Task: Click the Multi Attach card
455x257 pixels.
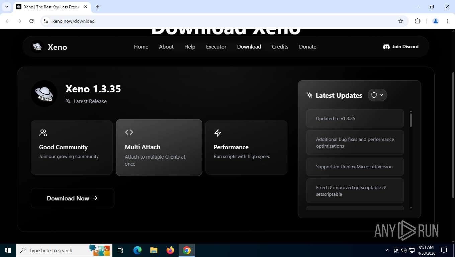Action: pyautogui.click(x=159, y=148)
